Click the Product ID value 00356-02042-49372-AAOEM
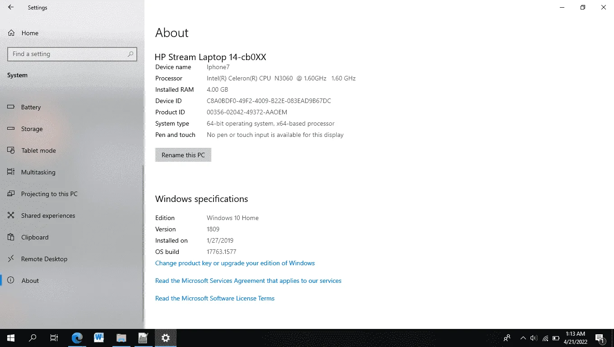614x347 pixels. [247, 112]
